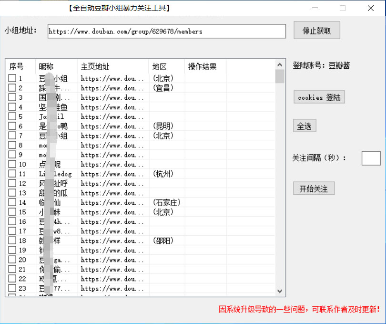
Task: Select the checkbox on row 20
Action: [12, 260]
